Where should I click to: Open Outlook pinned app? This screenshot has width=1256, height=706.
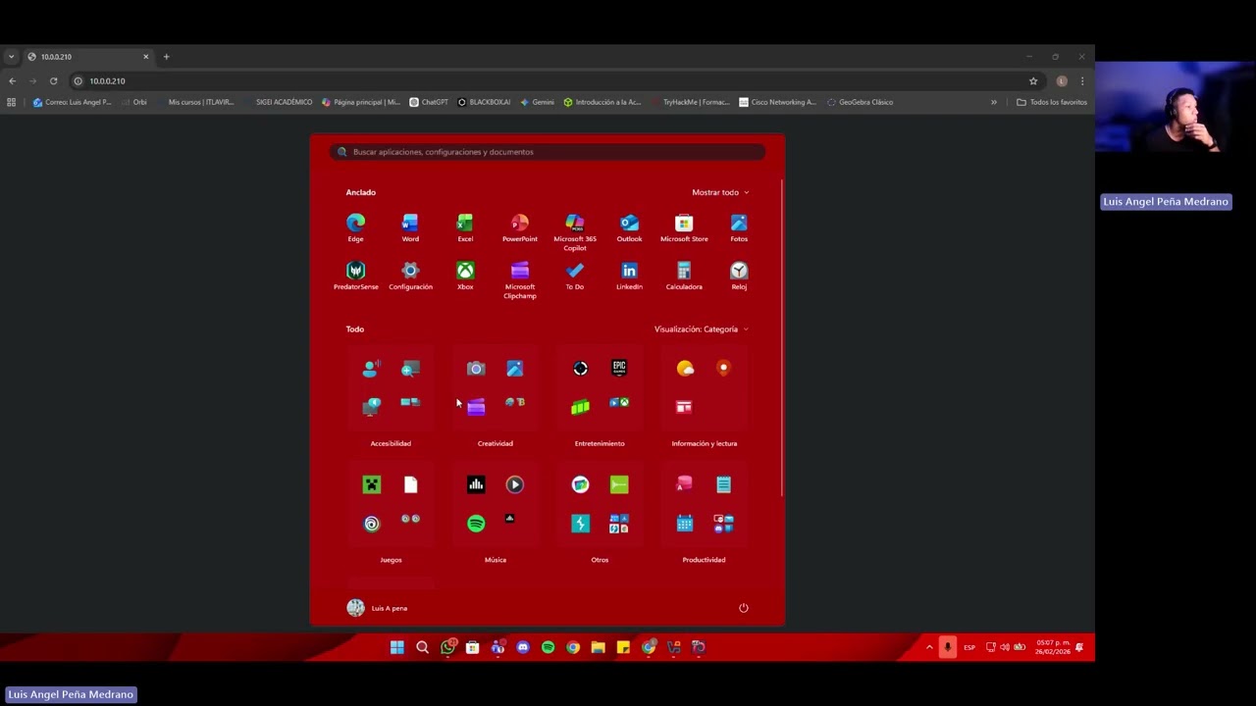629,227
